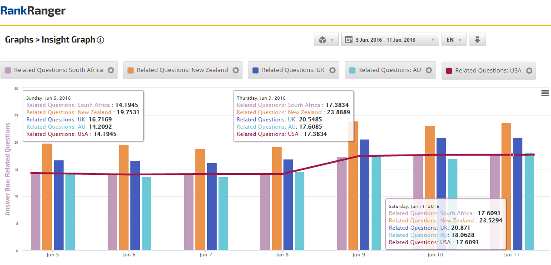Click the RankRanger logo
This screenshot has width=551, height=265.
click(33, 11)
